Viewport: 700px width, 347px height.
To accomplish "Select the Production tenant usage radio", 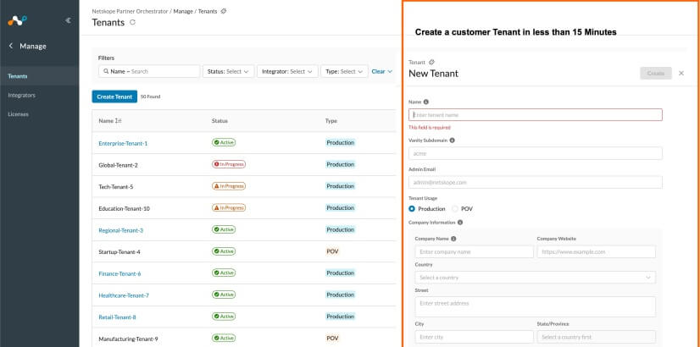I will 412,209.
